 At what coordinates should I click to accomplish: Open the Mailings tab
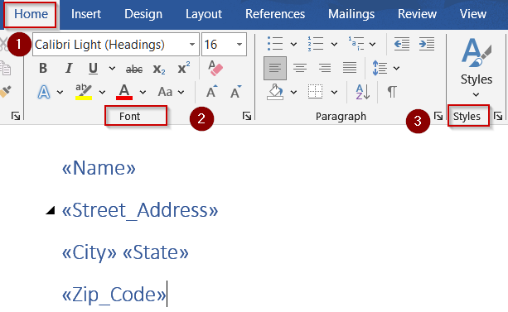point(351,14)
